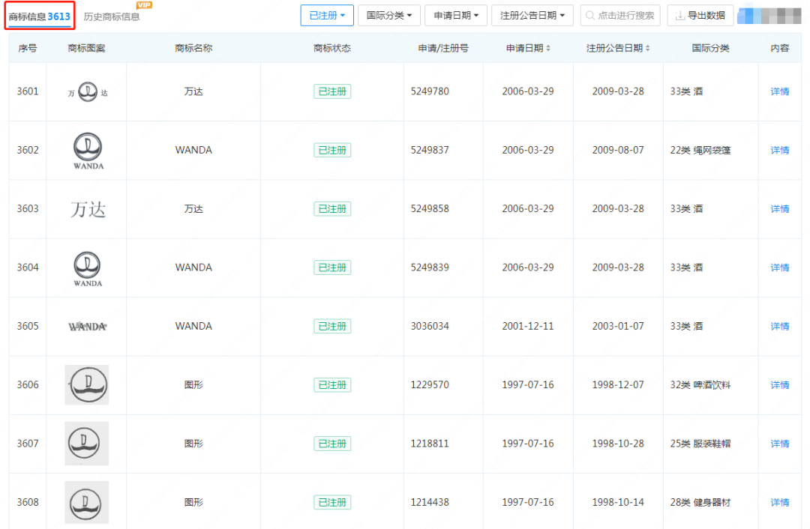Select registration number 5249839
The height and width of the screenshot is (529, 810).
[430, 267]
